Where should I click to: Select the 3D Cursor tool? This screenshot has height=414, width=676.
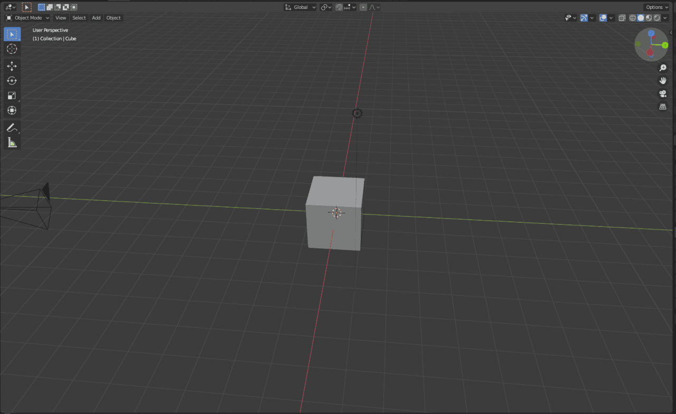[x=12, y=49]
